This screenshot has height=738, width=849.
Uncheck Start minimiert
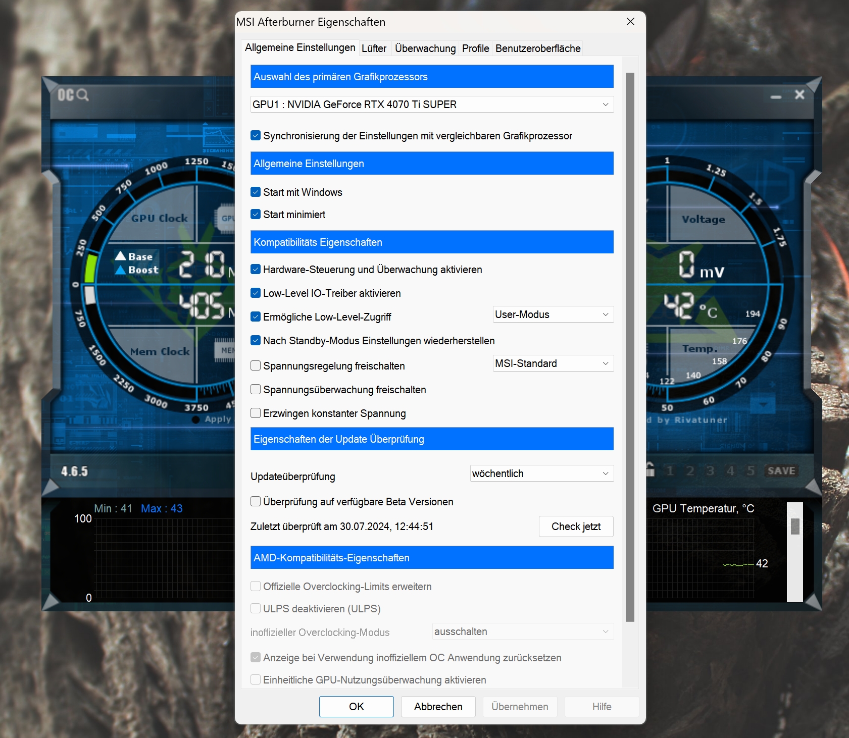tap(256, 214)
